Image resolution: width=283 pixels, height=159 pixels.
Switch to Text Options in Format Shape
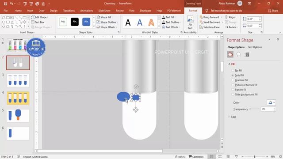click(x=255, y=47)
